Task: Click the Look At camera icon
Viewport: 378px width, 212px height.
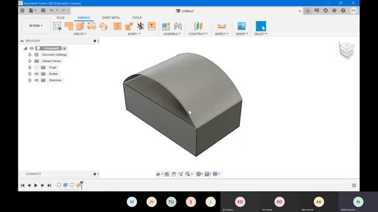Action: [167, 174]
